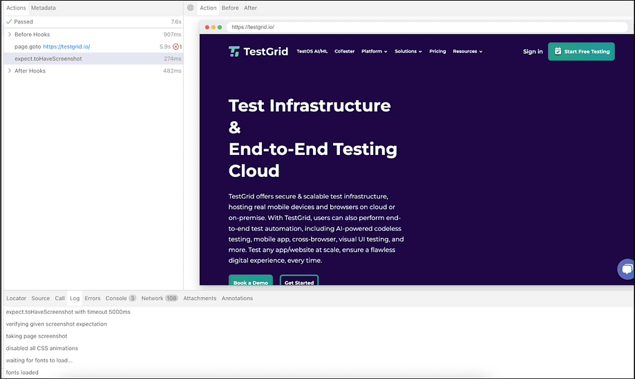Click the Test Infrastructure headline text
The image size is (635, 379).
coord(310,106)
